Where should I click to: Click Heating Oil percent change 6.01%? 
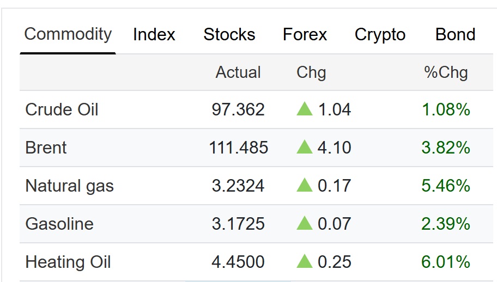pyautogui.click(x=446, y=262)
